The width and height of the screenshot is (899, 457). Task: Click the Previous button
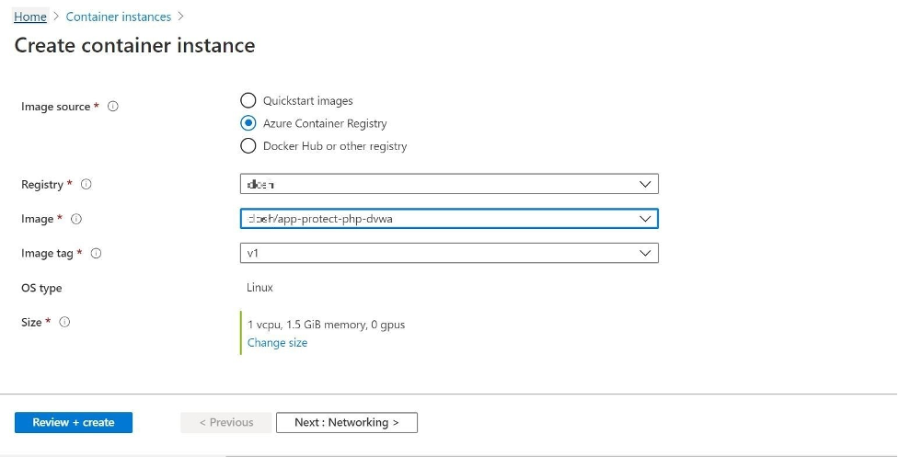225,422
